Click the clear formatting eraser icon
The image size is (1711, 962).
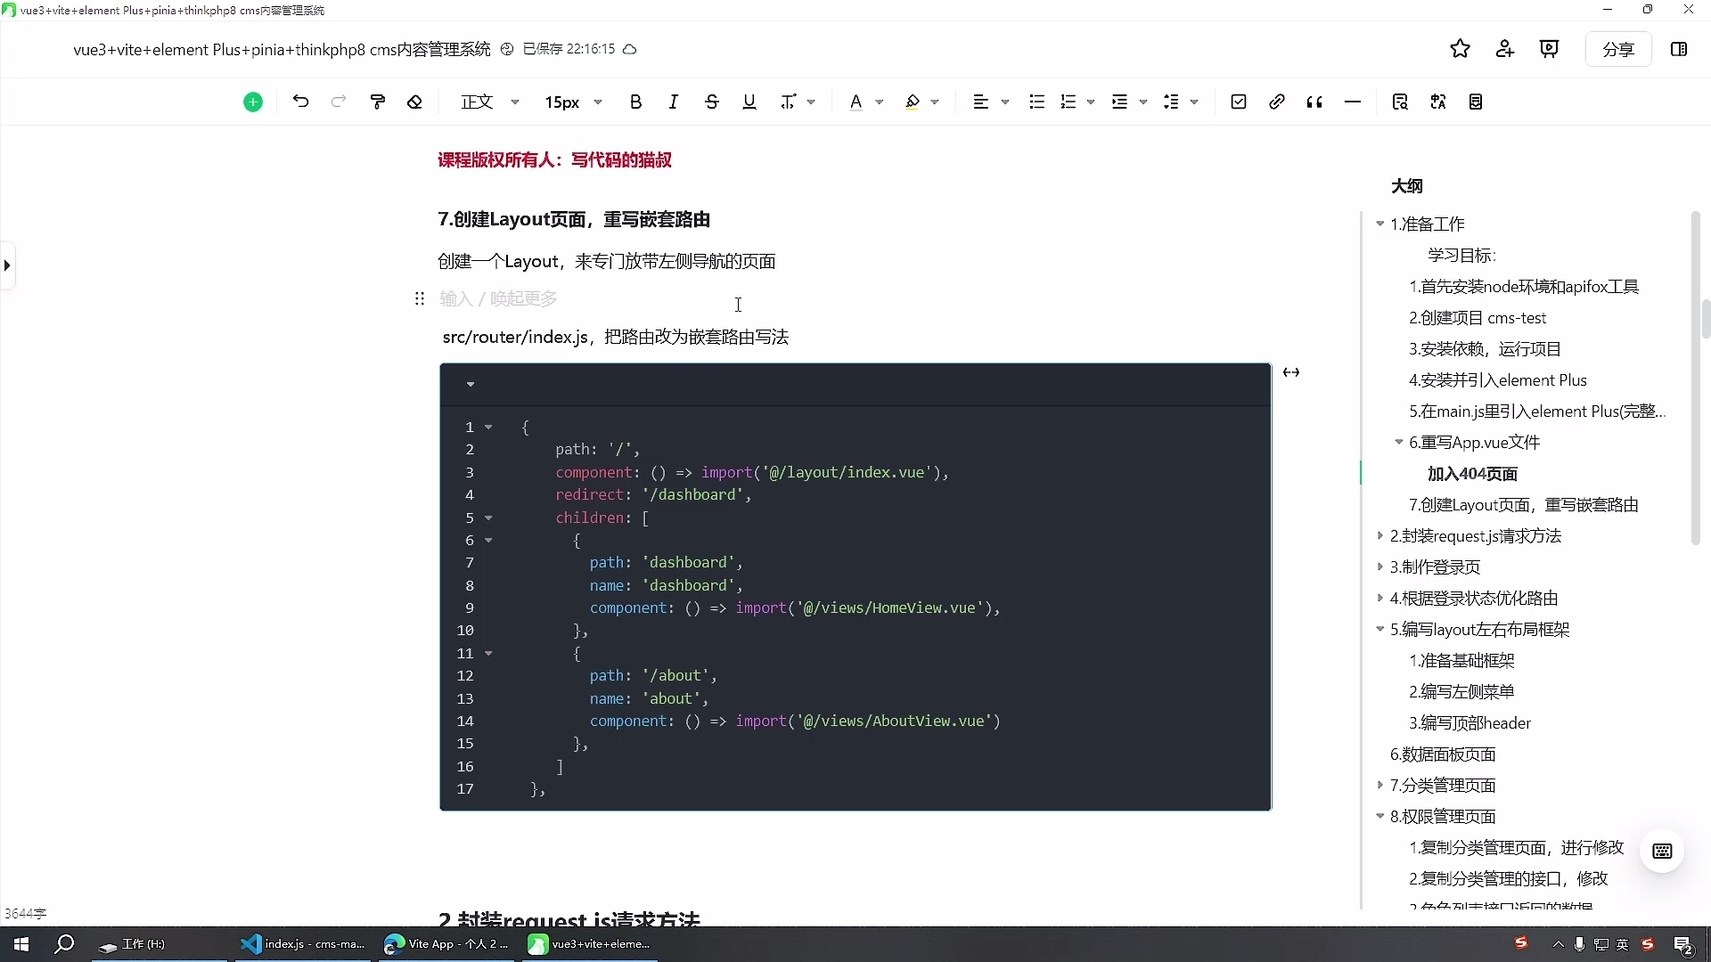[x=414, y=102]
